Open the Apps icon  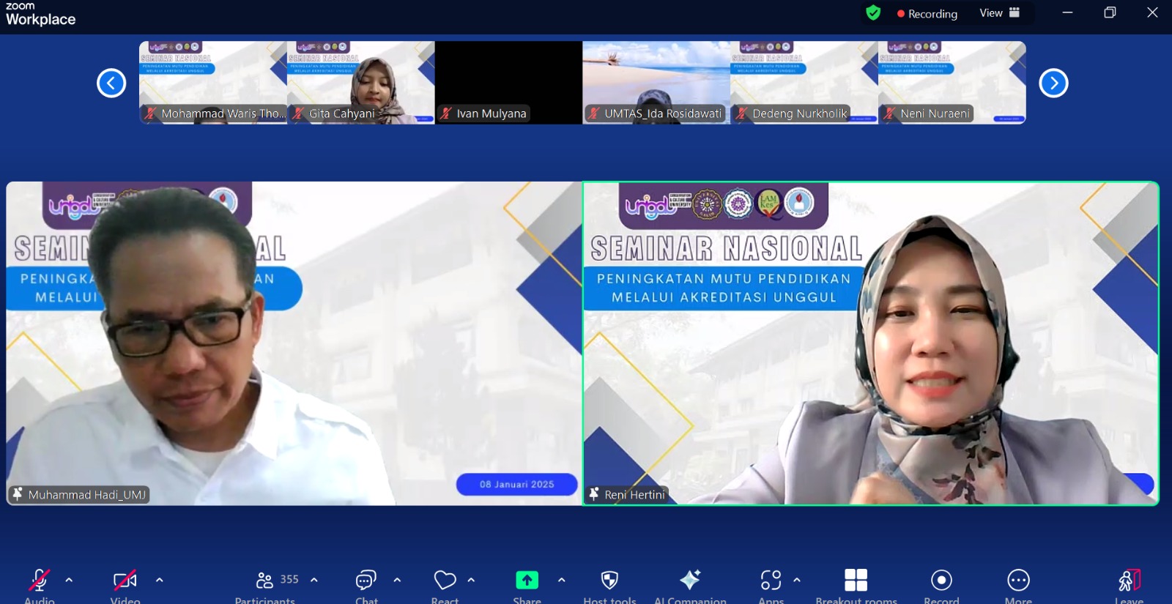click(771, 581)
